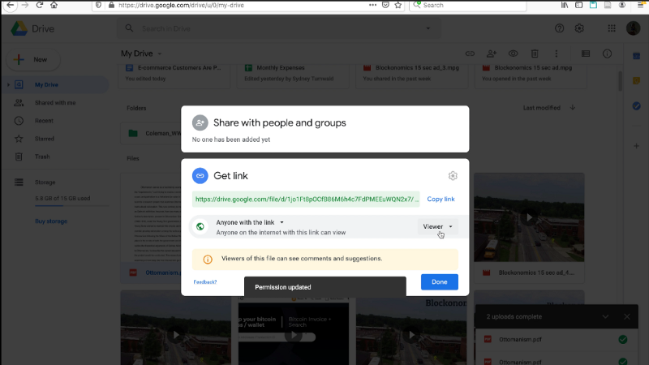This screenshot has width=649, height=365.
Task: Click the Done button
Action: click(x=440, y=281)
